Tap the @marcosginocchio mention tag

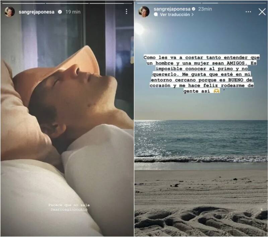[69, 209]
